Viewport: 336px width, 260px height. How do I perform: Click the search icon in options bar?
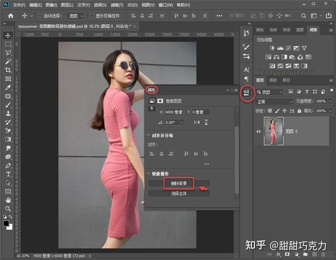303,16
